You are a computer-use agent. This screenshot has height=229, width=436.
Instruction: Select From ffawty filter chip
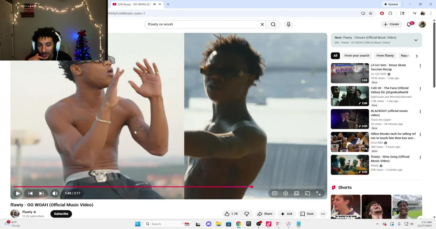tap(385, 56)
